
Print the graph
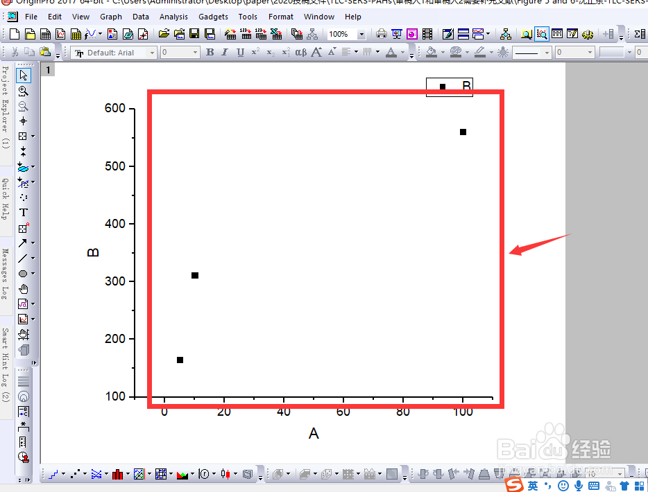tap(381, 34)
